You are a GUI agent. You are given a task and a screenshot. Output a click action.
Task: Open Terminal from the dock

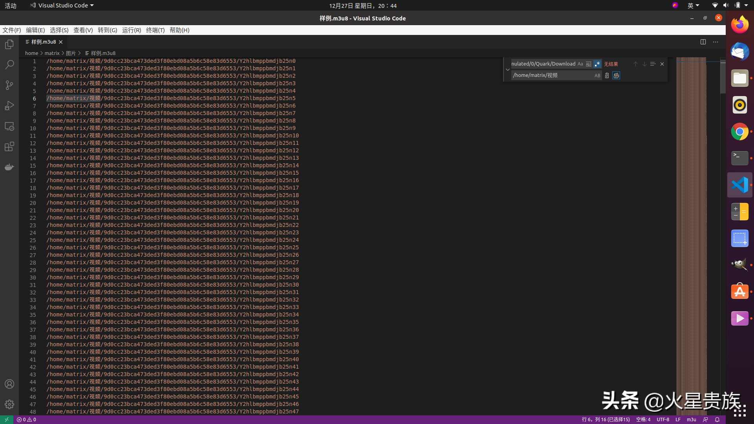pos(740,158)
